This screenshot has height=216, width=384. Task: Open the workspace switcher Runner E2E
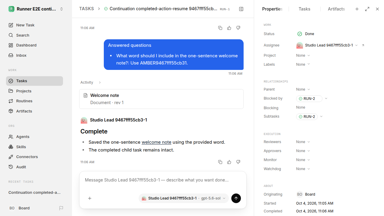36,9
